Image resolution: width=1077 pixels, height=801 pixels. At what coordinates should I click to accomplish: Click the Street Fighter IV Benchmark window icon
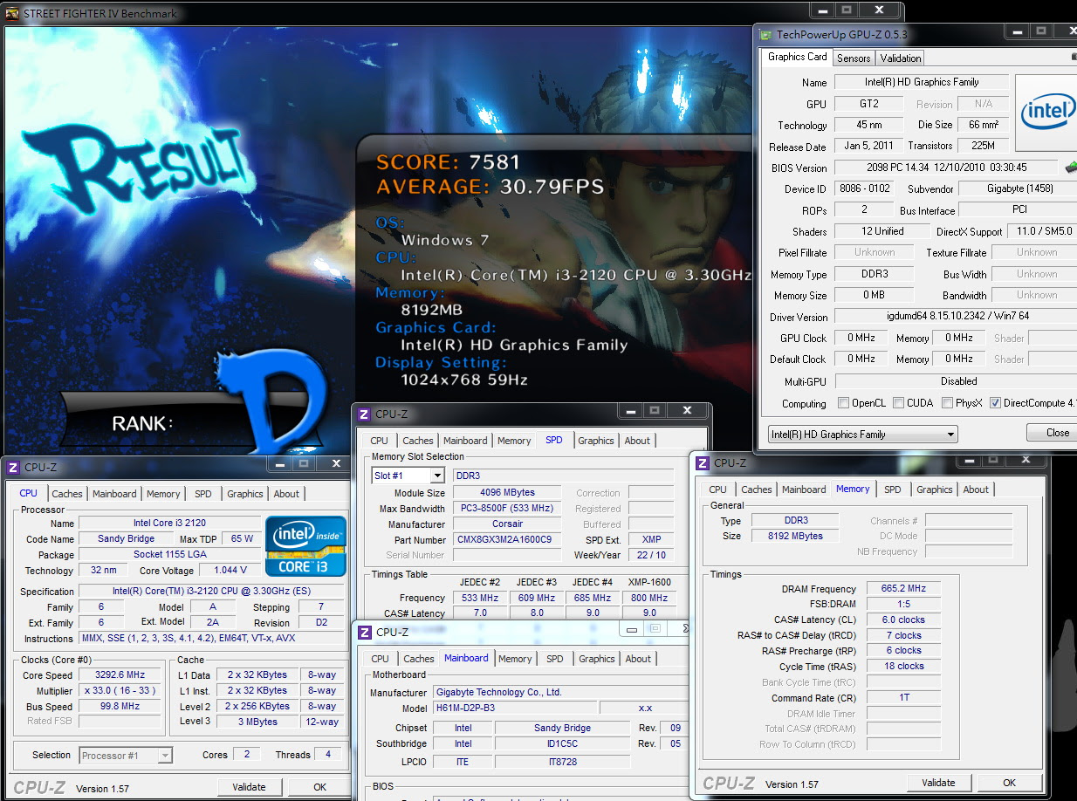pos(11,13)
